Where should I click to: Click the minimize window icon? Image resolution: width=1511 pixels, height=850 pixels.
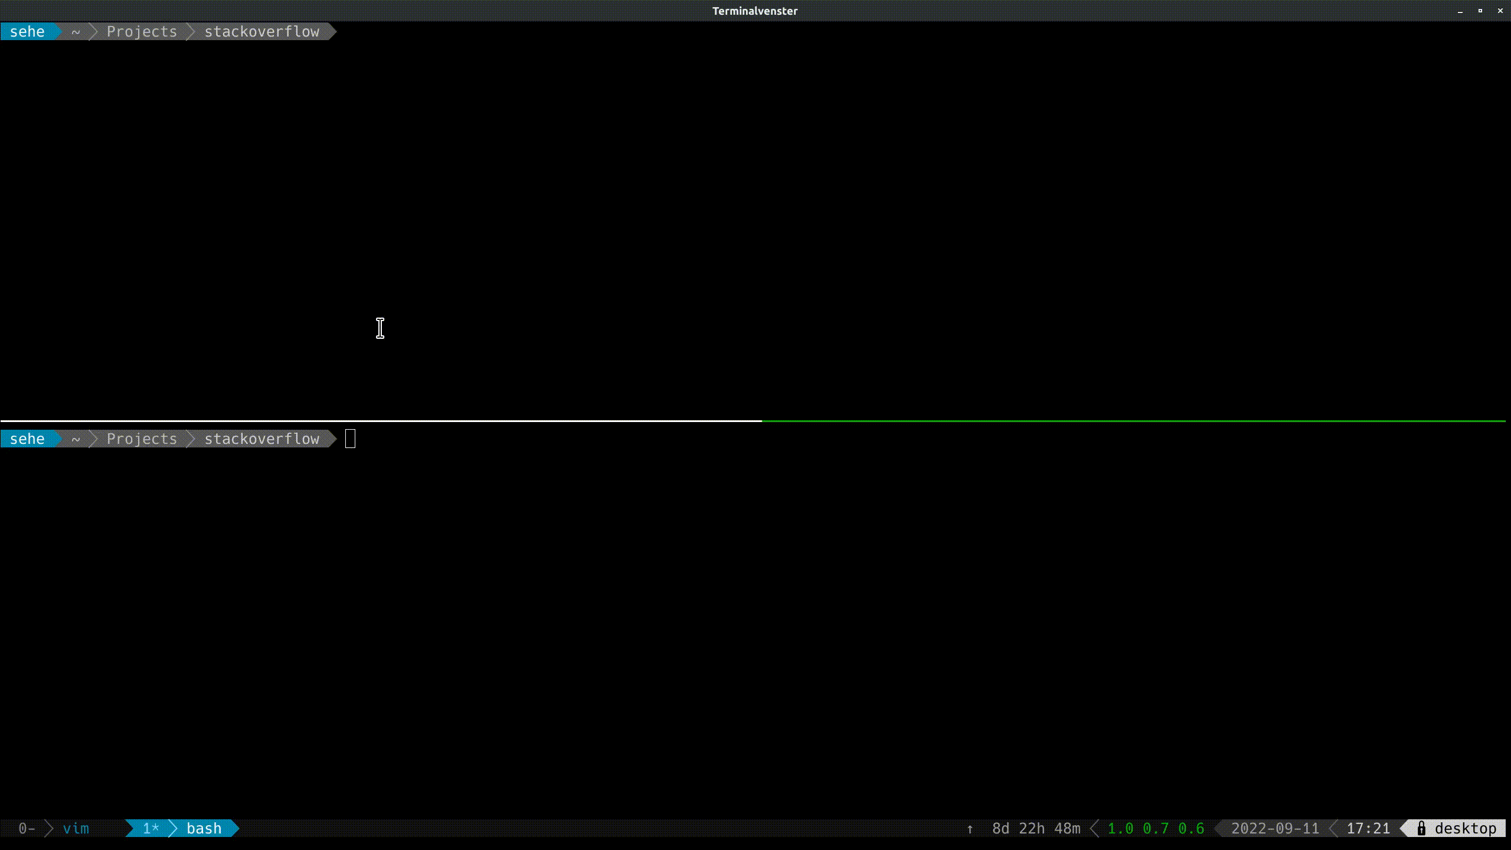(1460, 11)
